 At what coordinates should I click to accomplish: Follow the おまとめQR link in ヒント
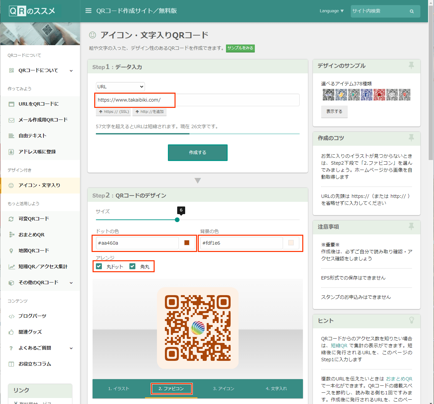coord(399,379)
